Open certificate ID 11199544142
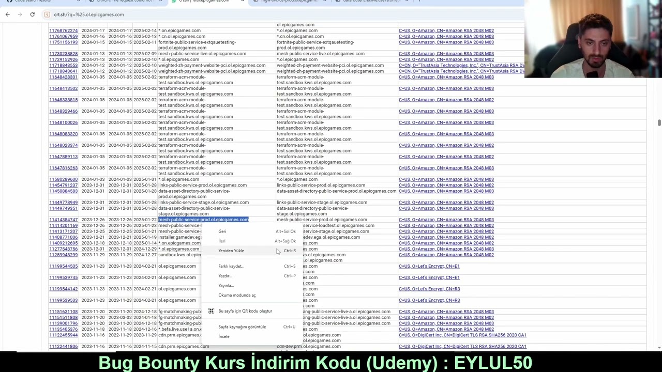The width and height of the screenshot is (662, 372). (x=64, y=289)
